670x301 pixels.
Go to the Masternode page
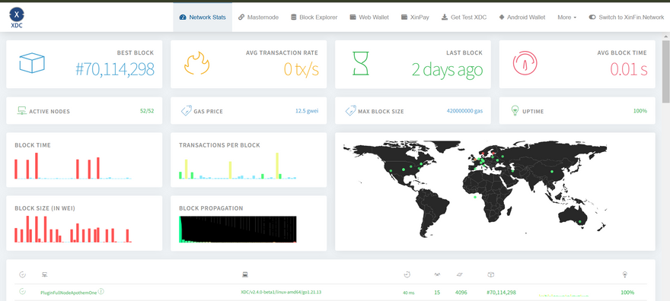tap(259, 17)
